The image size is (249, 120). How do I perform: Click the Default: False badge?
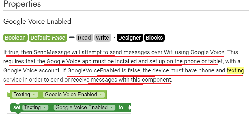pos(48,38)
